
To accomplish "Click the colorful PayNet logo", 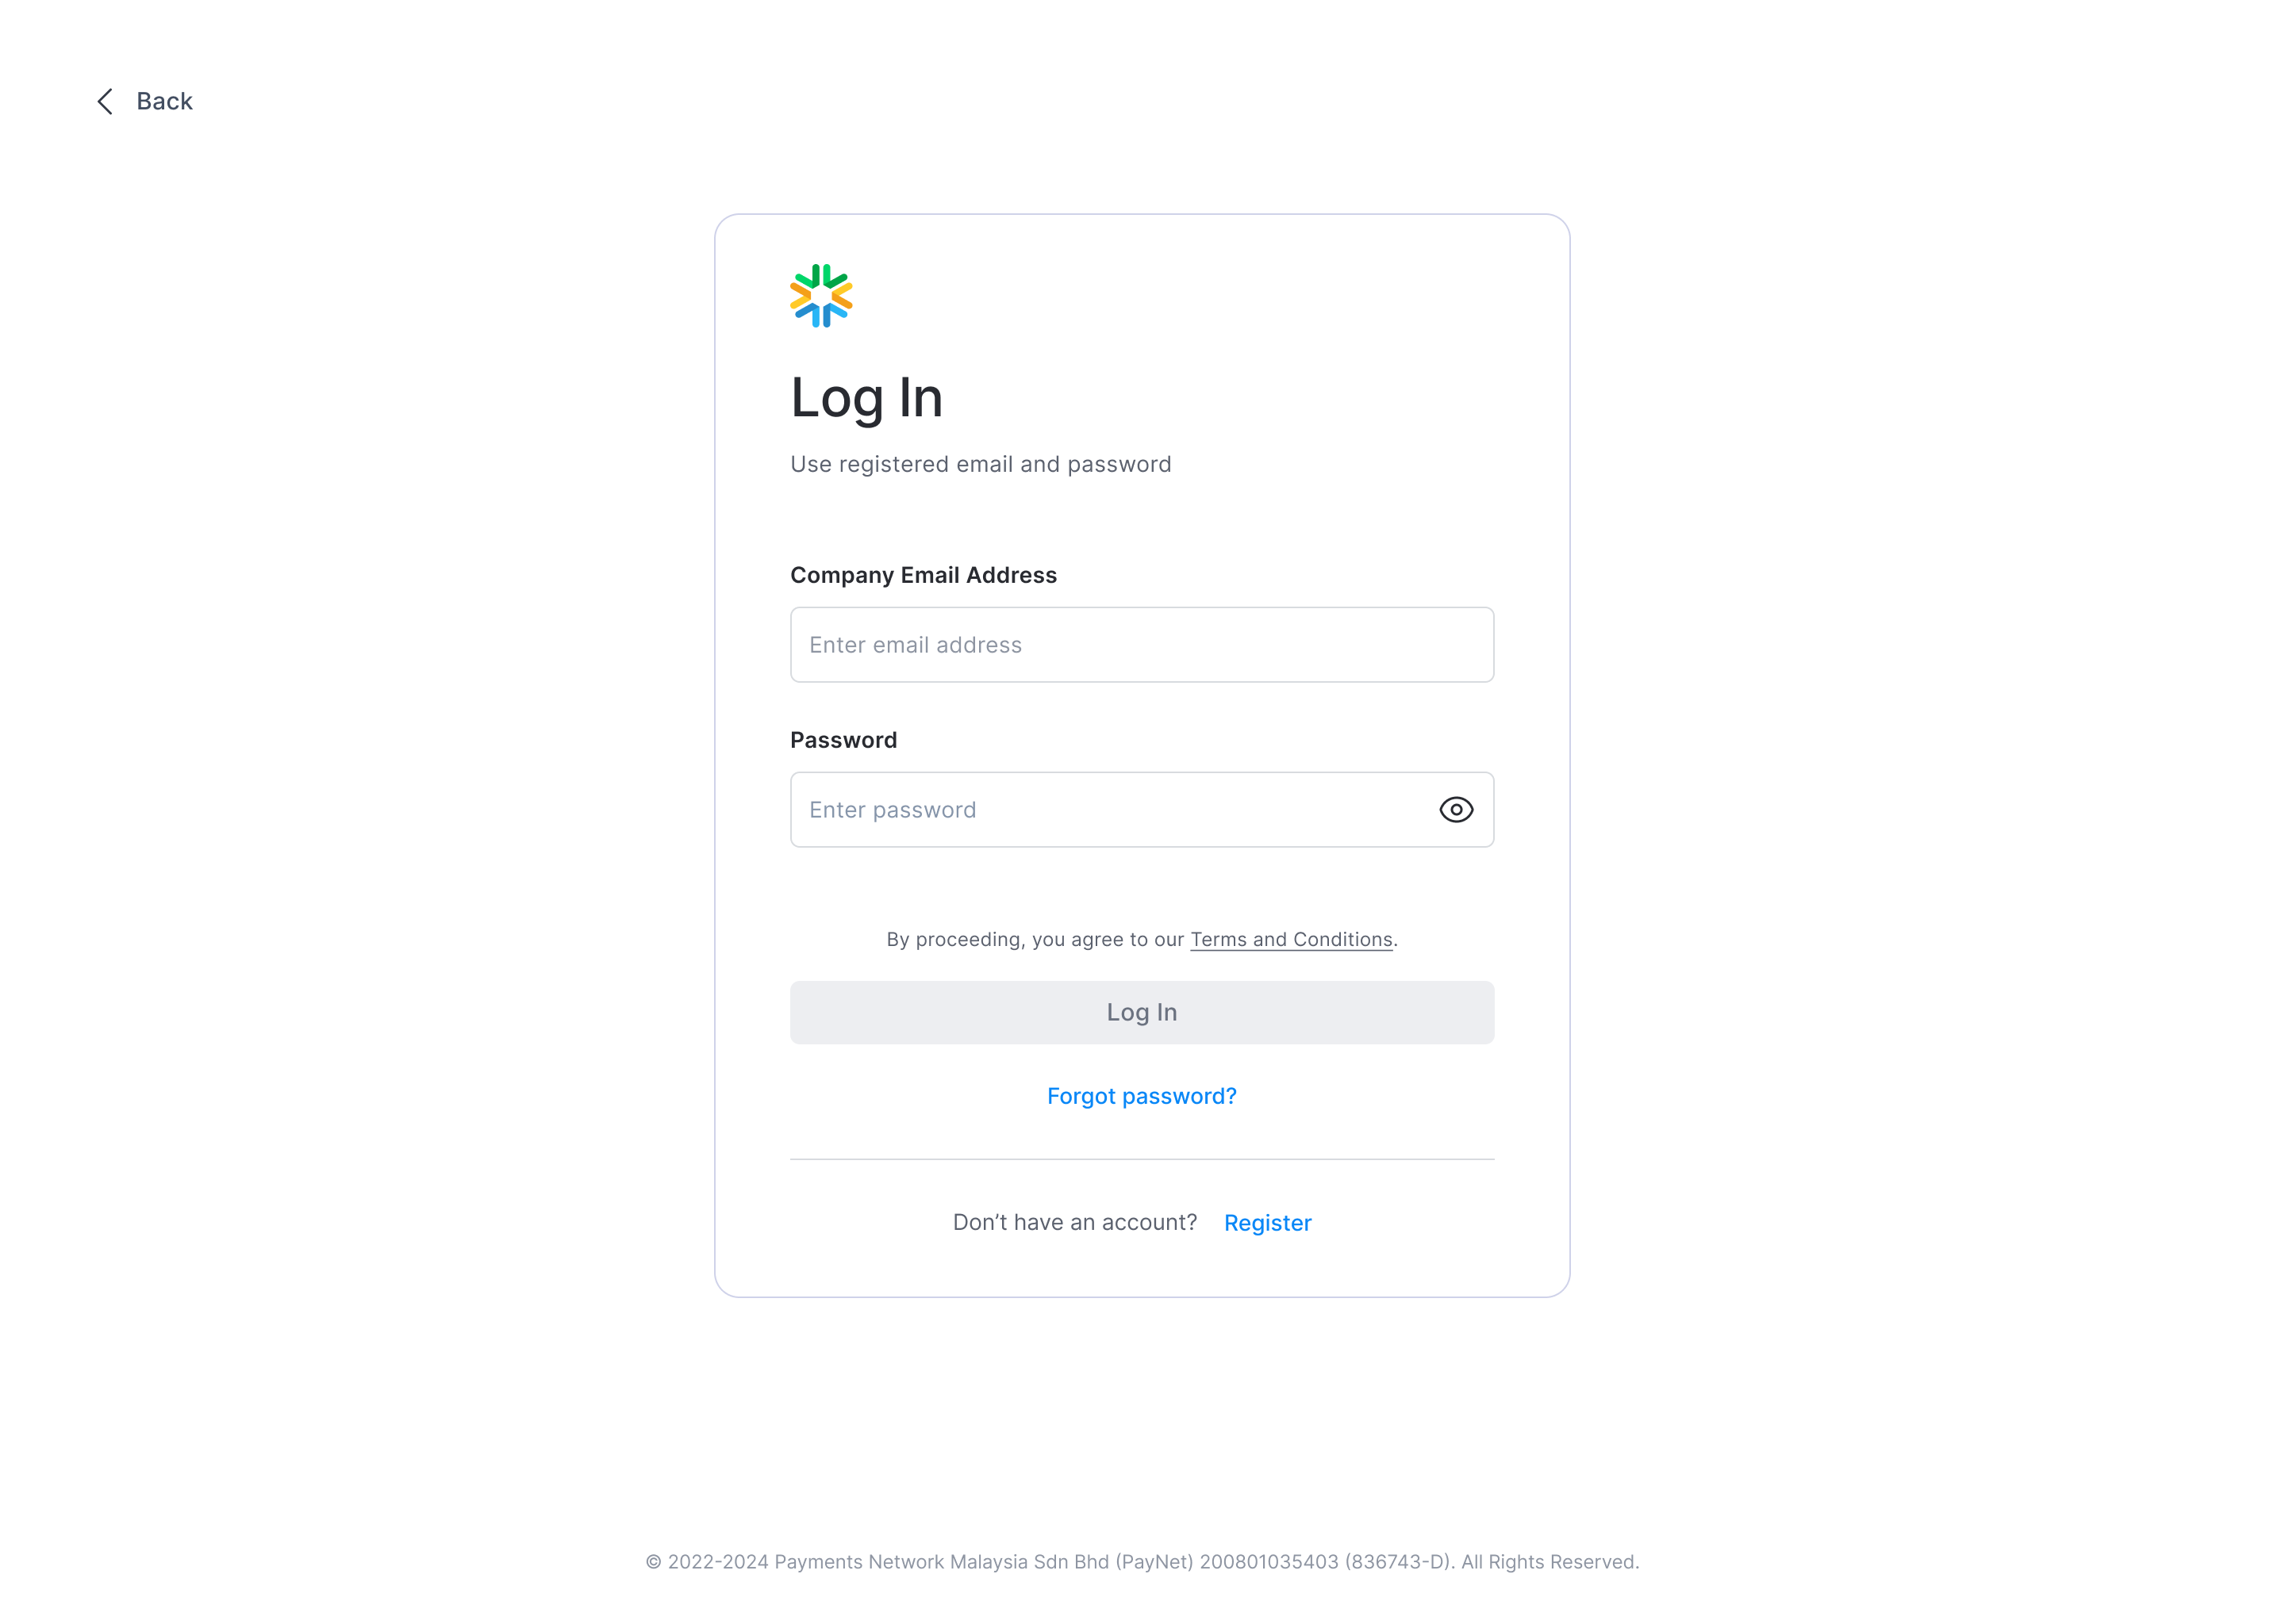I will 820,295.
